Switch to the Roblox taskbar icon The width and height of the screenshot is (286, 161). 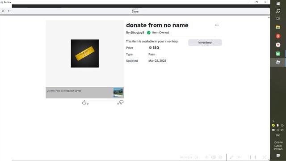(278, 63)
